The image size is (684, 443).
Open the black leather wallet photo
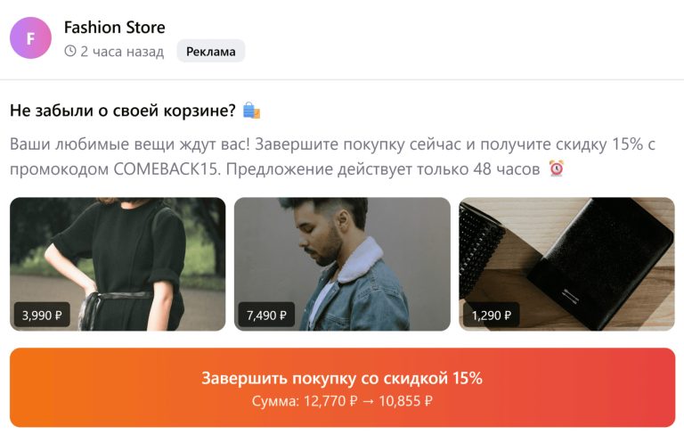tap(566, 264)
